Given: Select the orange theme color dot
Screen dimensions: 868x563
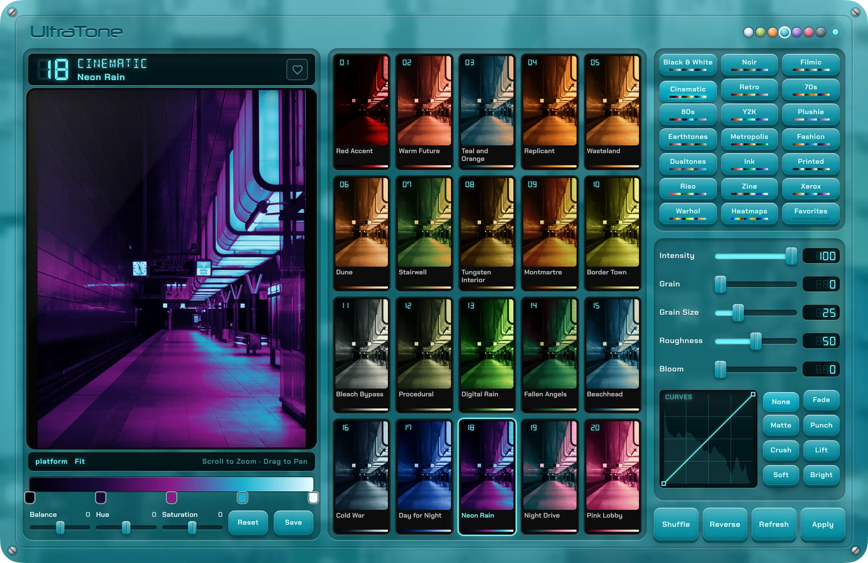Looking at the screenshot, I should pos(773,32).
